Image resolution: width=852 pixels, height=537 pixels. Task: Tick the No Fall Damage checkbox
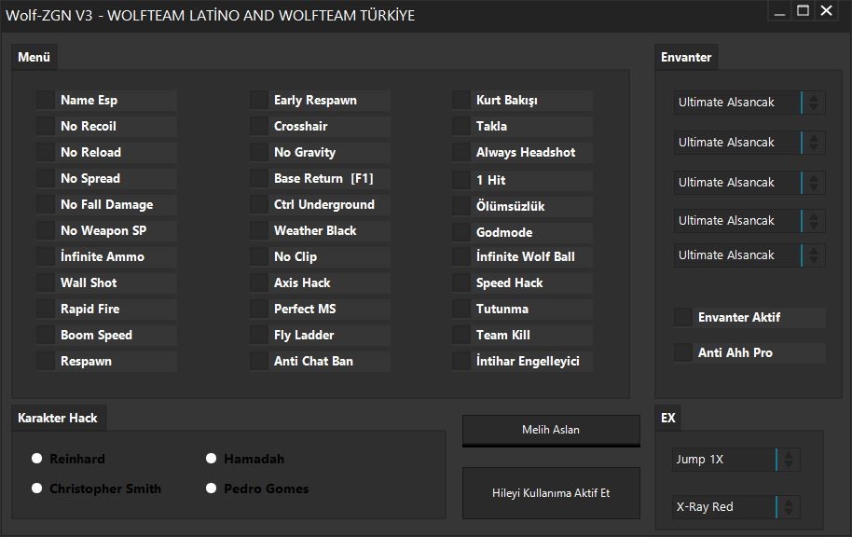46,204
